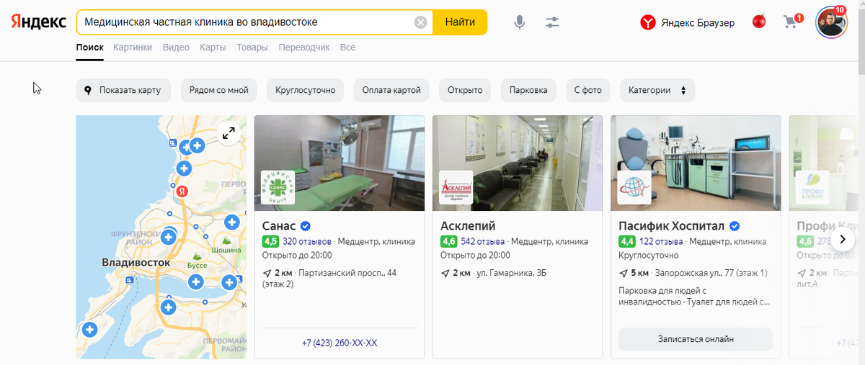Go to next clinic cards with arrow
This screenshot has width=865, height=365.
click(843, 238)
